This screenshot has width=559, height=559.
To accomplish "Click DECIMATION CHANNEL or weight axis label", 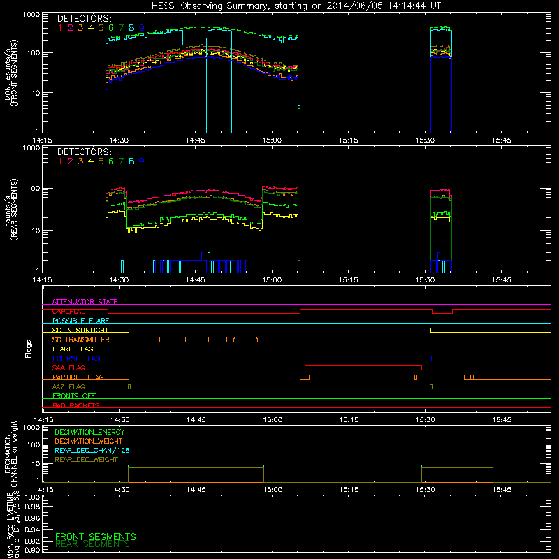I will click(10, 453).
